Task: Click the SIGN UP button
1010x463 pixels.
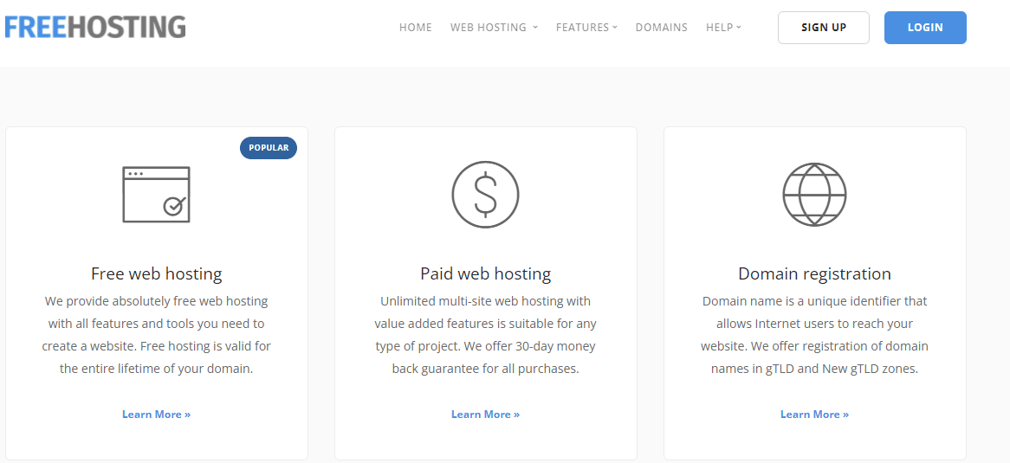Action: (824, 28)
